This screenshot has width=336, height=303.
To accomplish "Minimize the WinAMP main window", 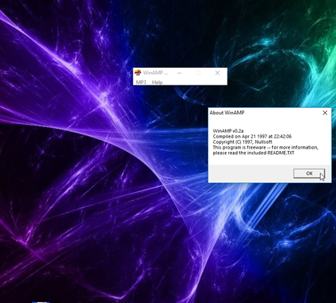I will pyautogui.click(x=180, y=73).
